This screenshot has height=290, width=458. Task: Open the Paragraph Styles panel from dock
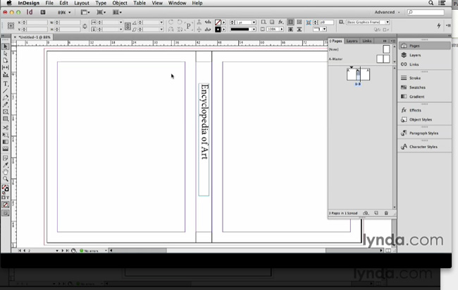pos(425,133)
